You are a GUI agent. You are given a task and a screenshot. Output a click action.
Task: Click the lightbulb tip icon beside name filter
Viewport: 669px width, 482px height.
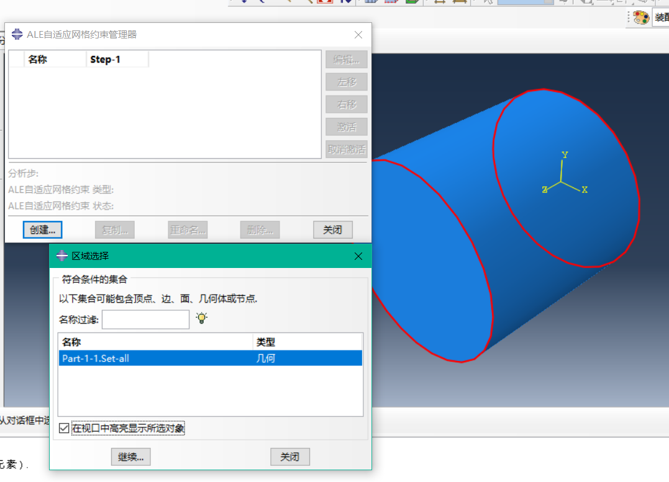click(x=201, y=318)
